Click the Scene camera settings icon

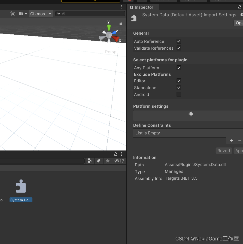coord(21,14)
